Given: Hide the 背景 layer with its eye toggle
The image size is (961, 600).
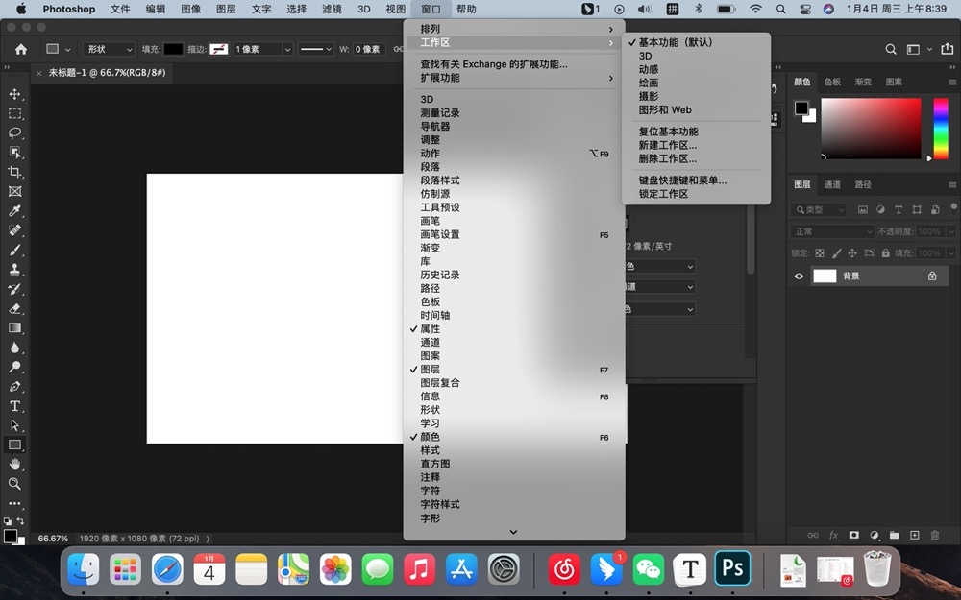Looking at the screenshot, I should [x=799, y=276].
